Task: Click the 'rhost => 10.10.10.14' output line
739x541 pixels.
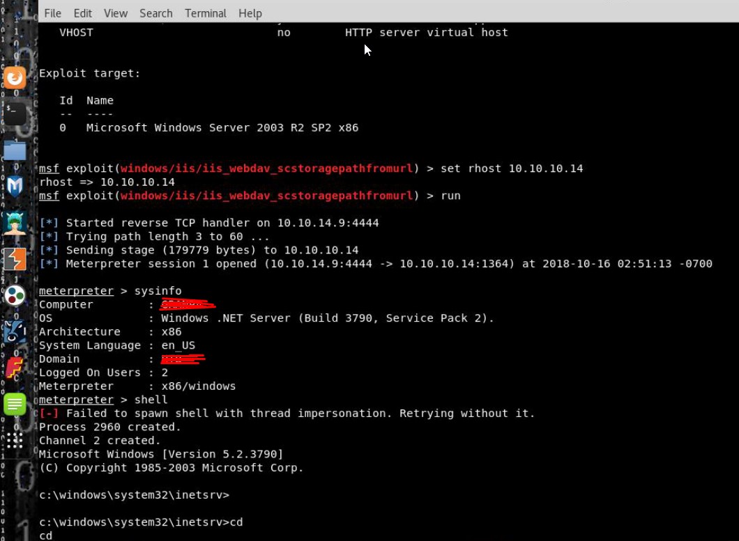Action: click(x=107, y=182)
